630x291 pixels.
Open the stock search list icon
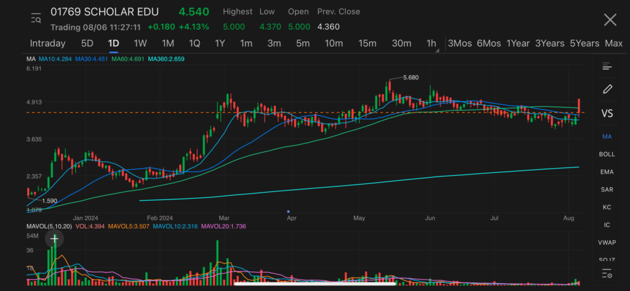36,19
